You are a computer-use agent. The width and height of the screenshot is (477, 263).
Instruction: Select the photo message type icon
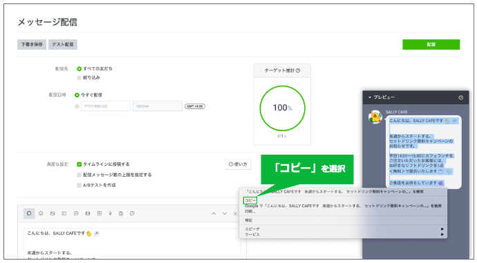click(x=53, y=213)
